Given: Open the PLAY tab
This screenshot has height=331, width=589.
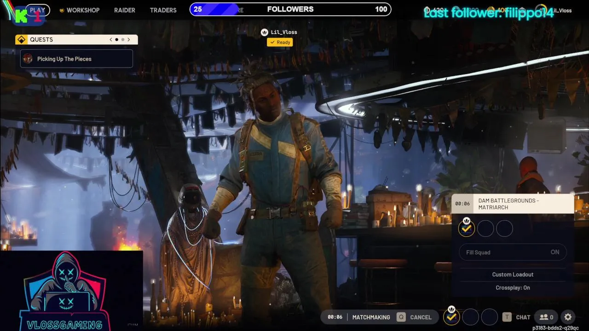Looking at the screenshot, I should [x=37, y=10].
